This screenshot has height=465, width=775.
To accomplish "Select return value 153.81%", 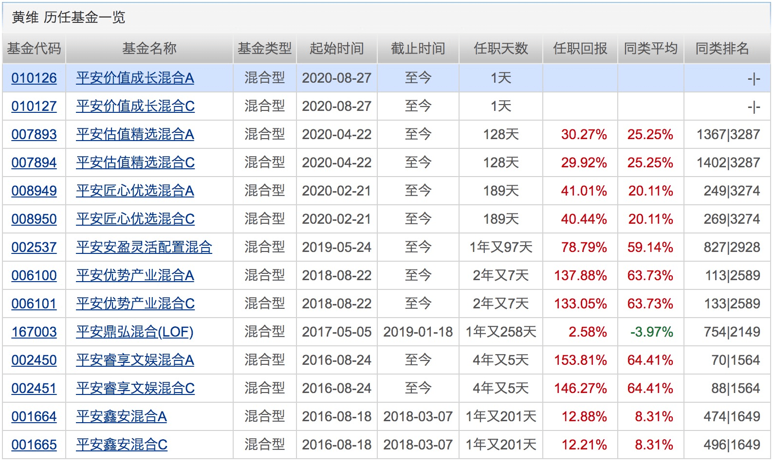I will pyautogui.click(x=580, y=360).
